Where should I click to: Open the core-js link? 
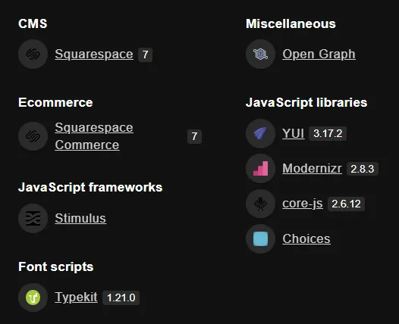[303, 204]
